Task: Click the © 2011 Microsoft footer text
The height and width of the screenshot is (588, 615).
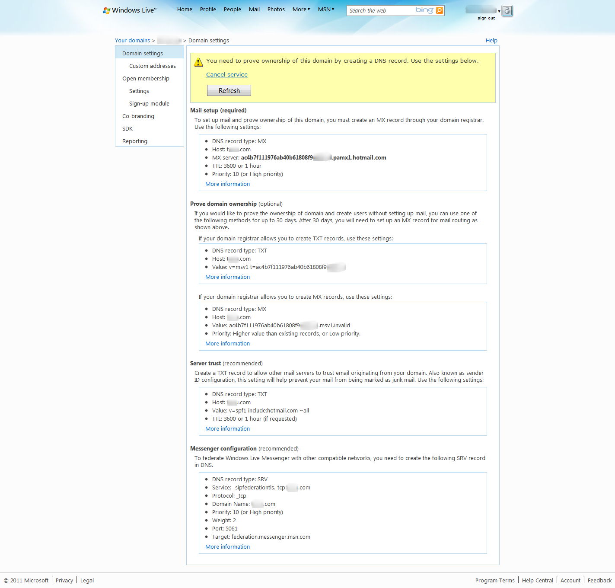Action: click(x=26, y=580)
